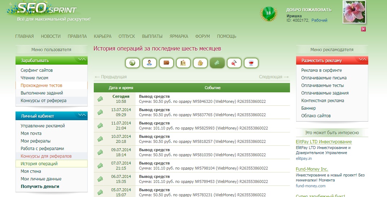387x197 pixels.
Task: Open Управление рекламой link
Action: 43,126
